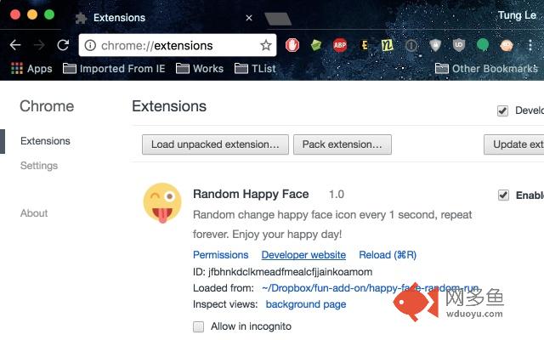Open the ABP Adblock Plus extension
Image resolution: width=544 pixels, height=340 pixels.
tap(340, 45)
